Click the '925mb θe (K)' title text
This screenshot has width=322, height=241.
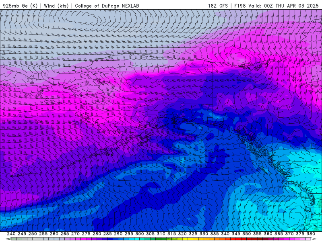click(x=20, y=6)
